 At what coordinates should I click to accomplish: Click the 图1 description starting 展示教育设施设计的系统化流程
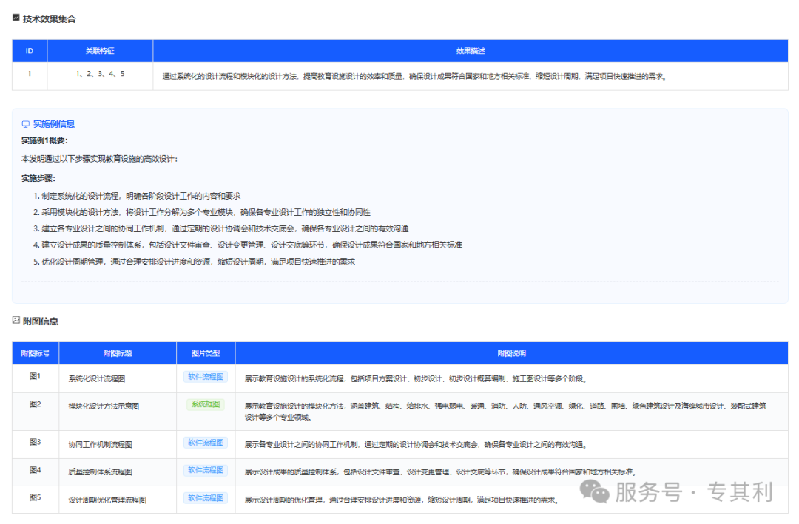[x=417, y=379]
